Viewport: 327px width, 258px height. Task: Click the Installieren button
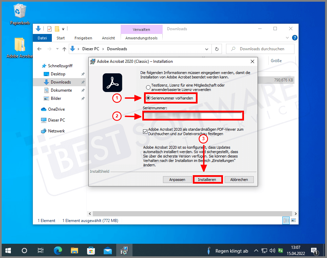pyautogui.click(x=207, y=180)
